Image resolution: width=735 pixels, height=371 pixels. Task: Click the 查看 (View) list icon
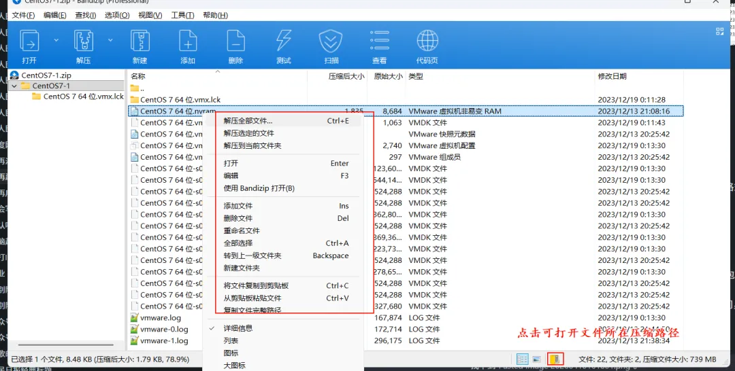click(379, 41)
